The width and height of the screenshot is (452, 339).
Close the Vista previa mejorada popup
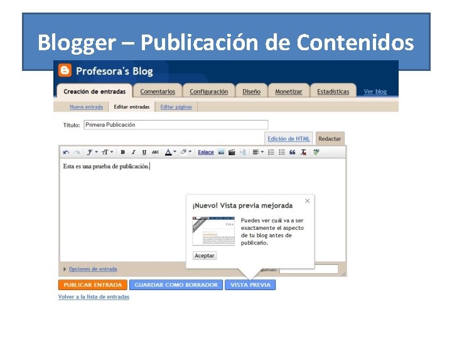point(307,201)
